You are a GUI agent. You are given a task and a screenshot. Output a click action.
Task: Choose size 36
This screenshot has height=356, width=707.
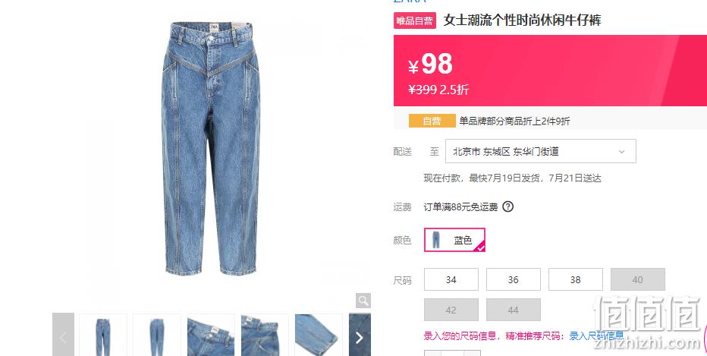coord(513,279)
